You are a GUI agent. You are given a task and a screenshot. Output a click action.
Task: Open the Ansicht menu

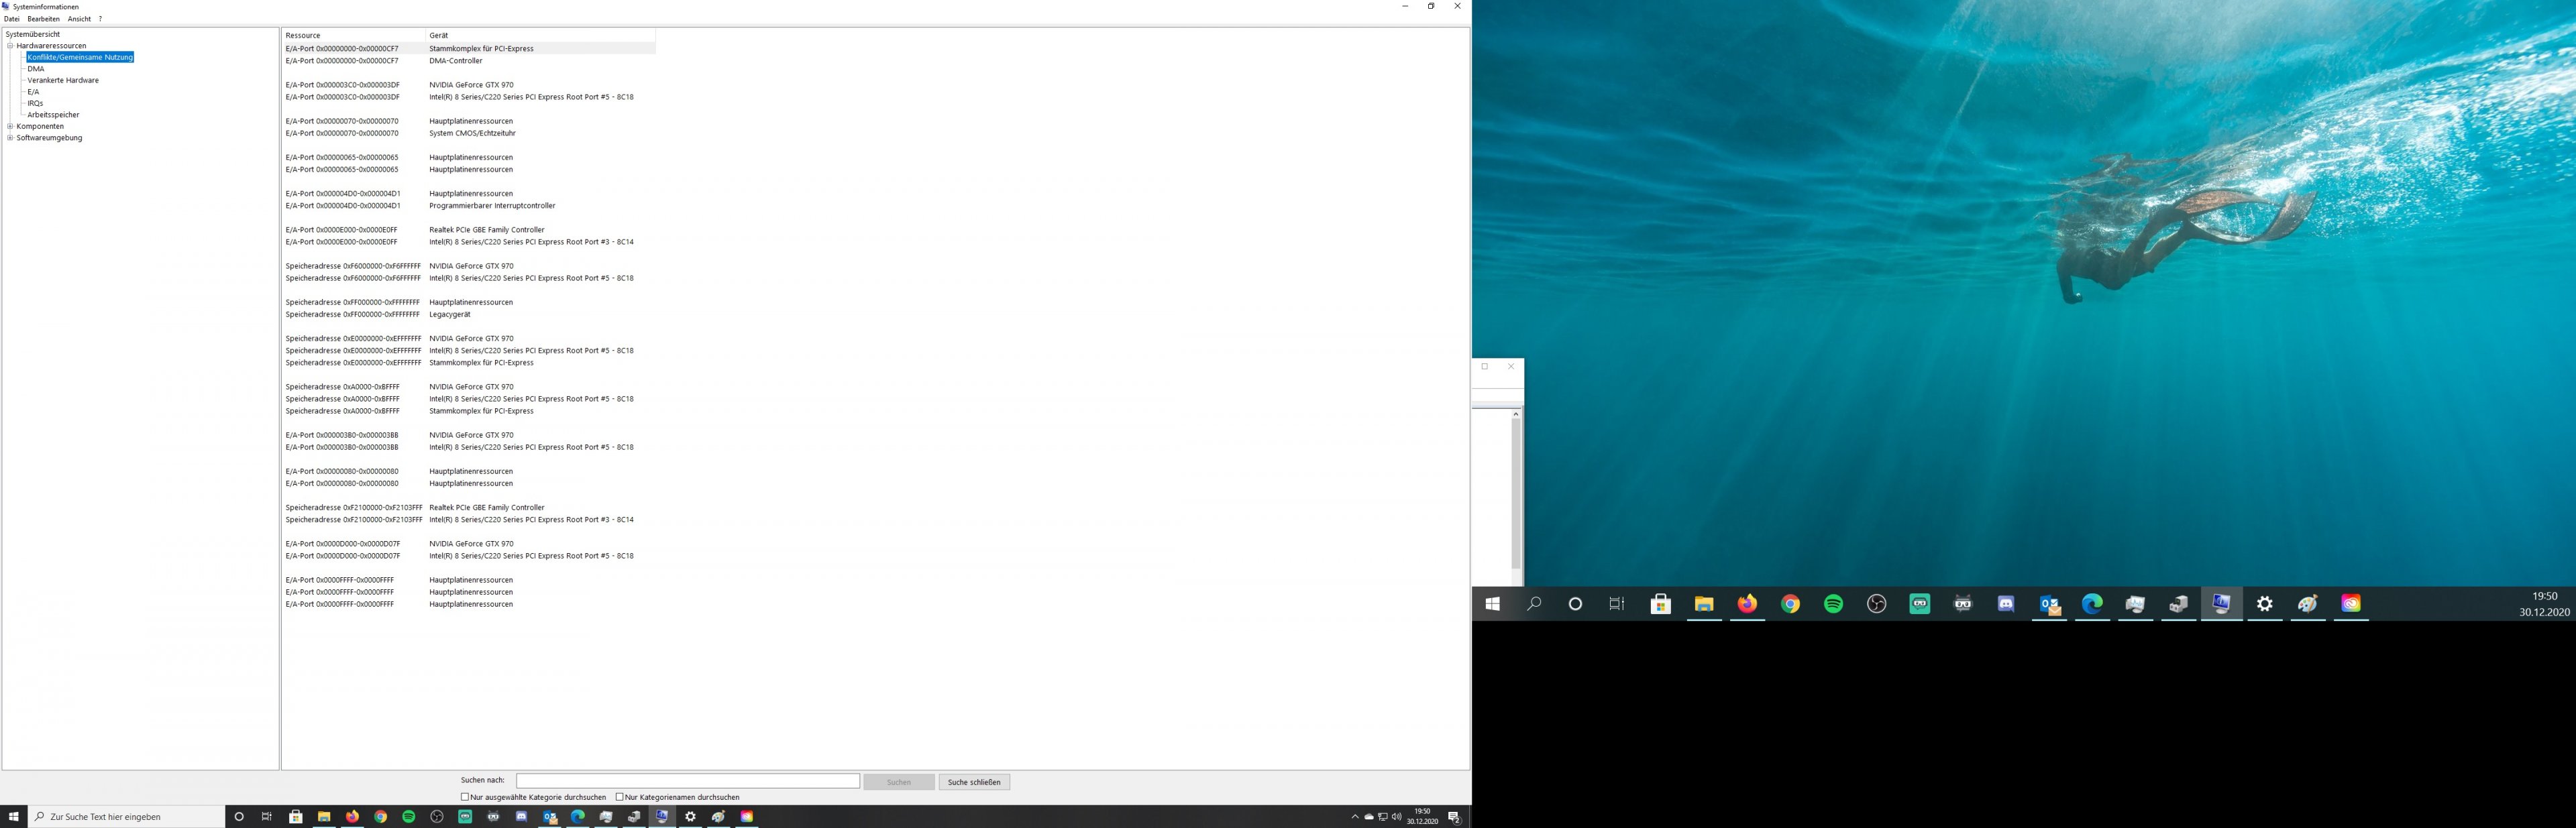[x=79, y=19]
